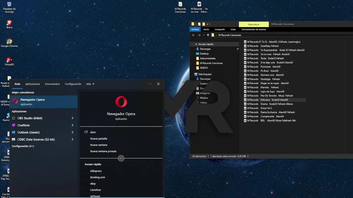
Task: Select the M Records Canciones desktop file
Action: (180, 7)
